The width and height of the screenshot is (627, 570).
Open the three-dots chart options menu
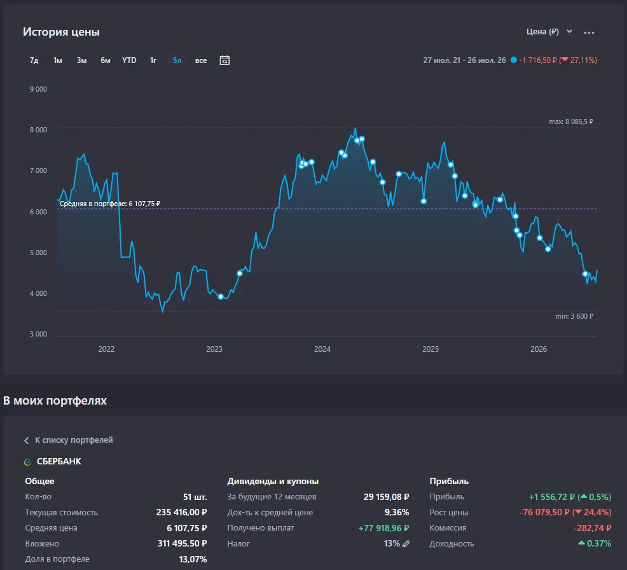click(589, 32)
